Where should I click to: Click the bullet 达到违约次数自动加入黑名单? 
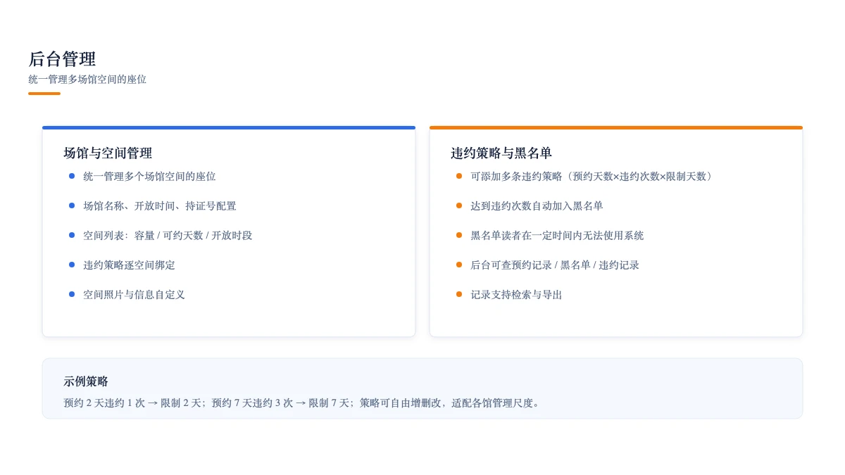[x=537, y=206]
